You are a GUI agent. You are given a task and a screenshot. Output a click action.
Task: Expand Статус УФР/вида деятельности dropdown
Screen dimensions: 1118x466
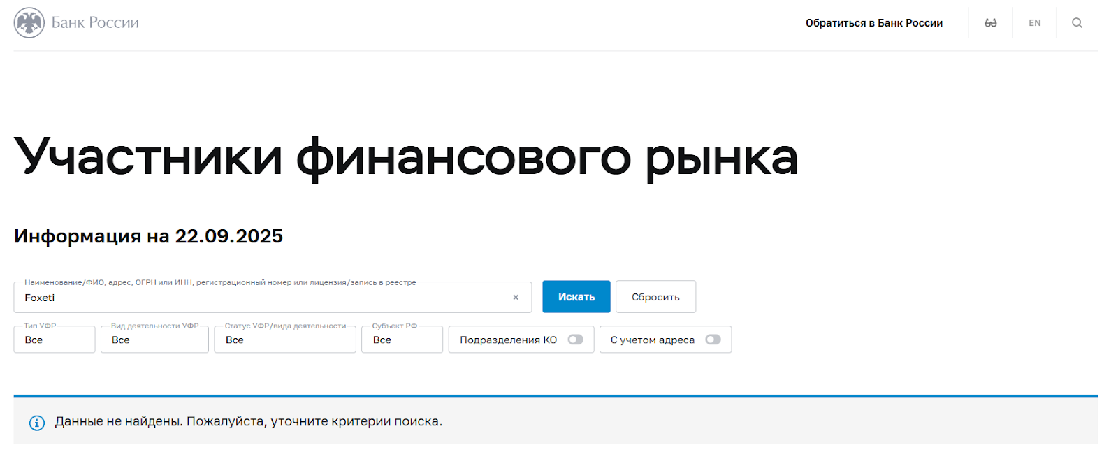pyautogui.click(x=285, y=340)
